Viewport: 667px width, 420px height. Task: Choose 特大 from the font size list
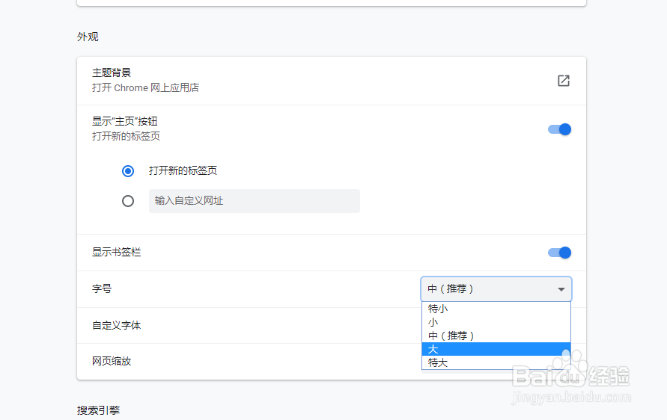pos(438,362)
